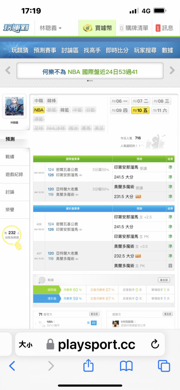180x390 pixels.
Task: Open the 即時比分 navigation menu item
Action: pos(117,50)
